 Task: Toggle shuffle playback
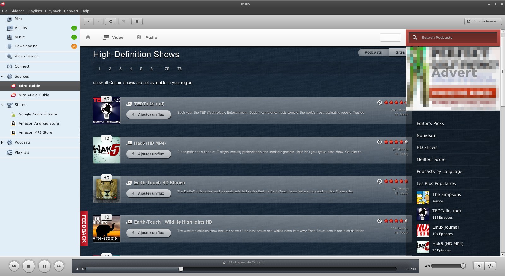click(x=479, y=266)
